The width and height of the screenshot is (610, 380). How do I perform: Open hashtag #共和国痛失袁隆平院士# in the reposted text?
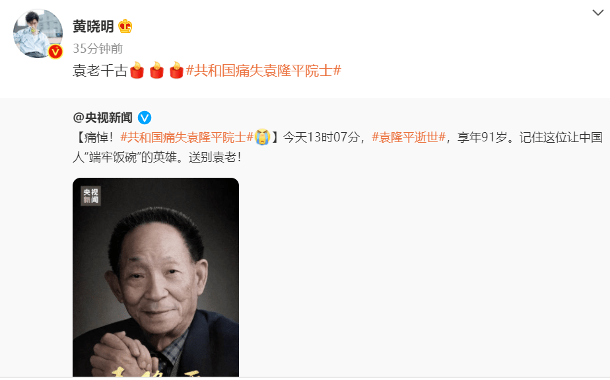(x=187, y=137)
